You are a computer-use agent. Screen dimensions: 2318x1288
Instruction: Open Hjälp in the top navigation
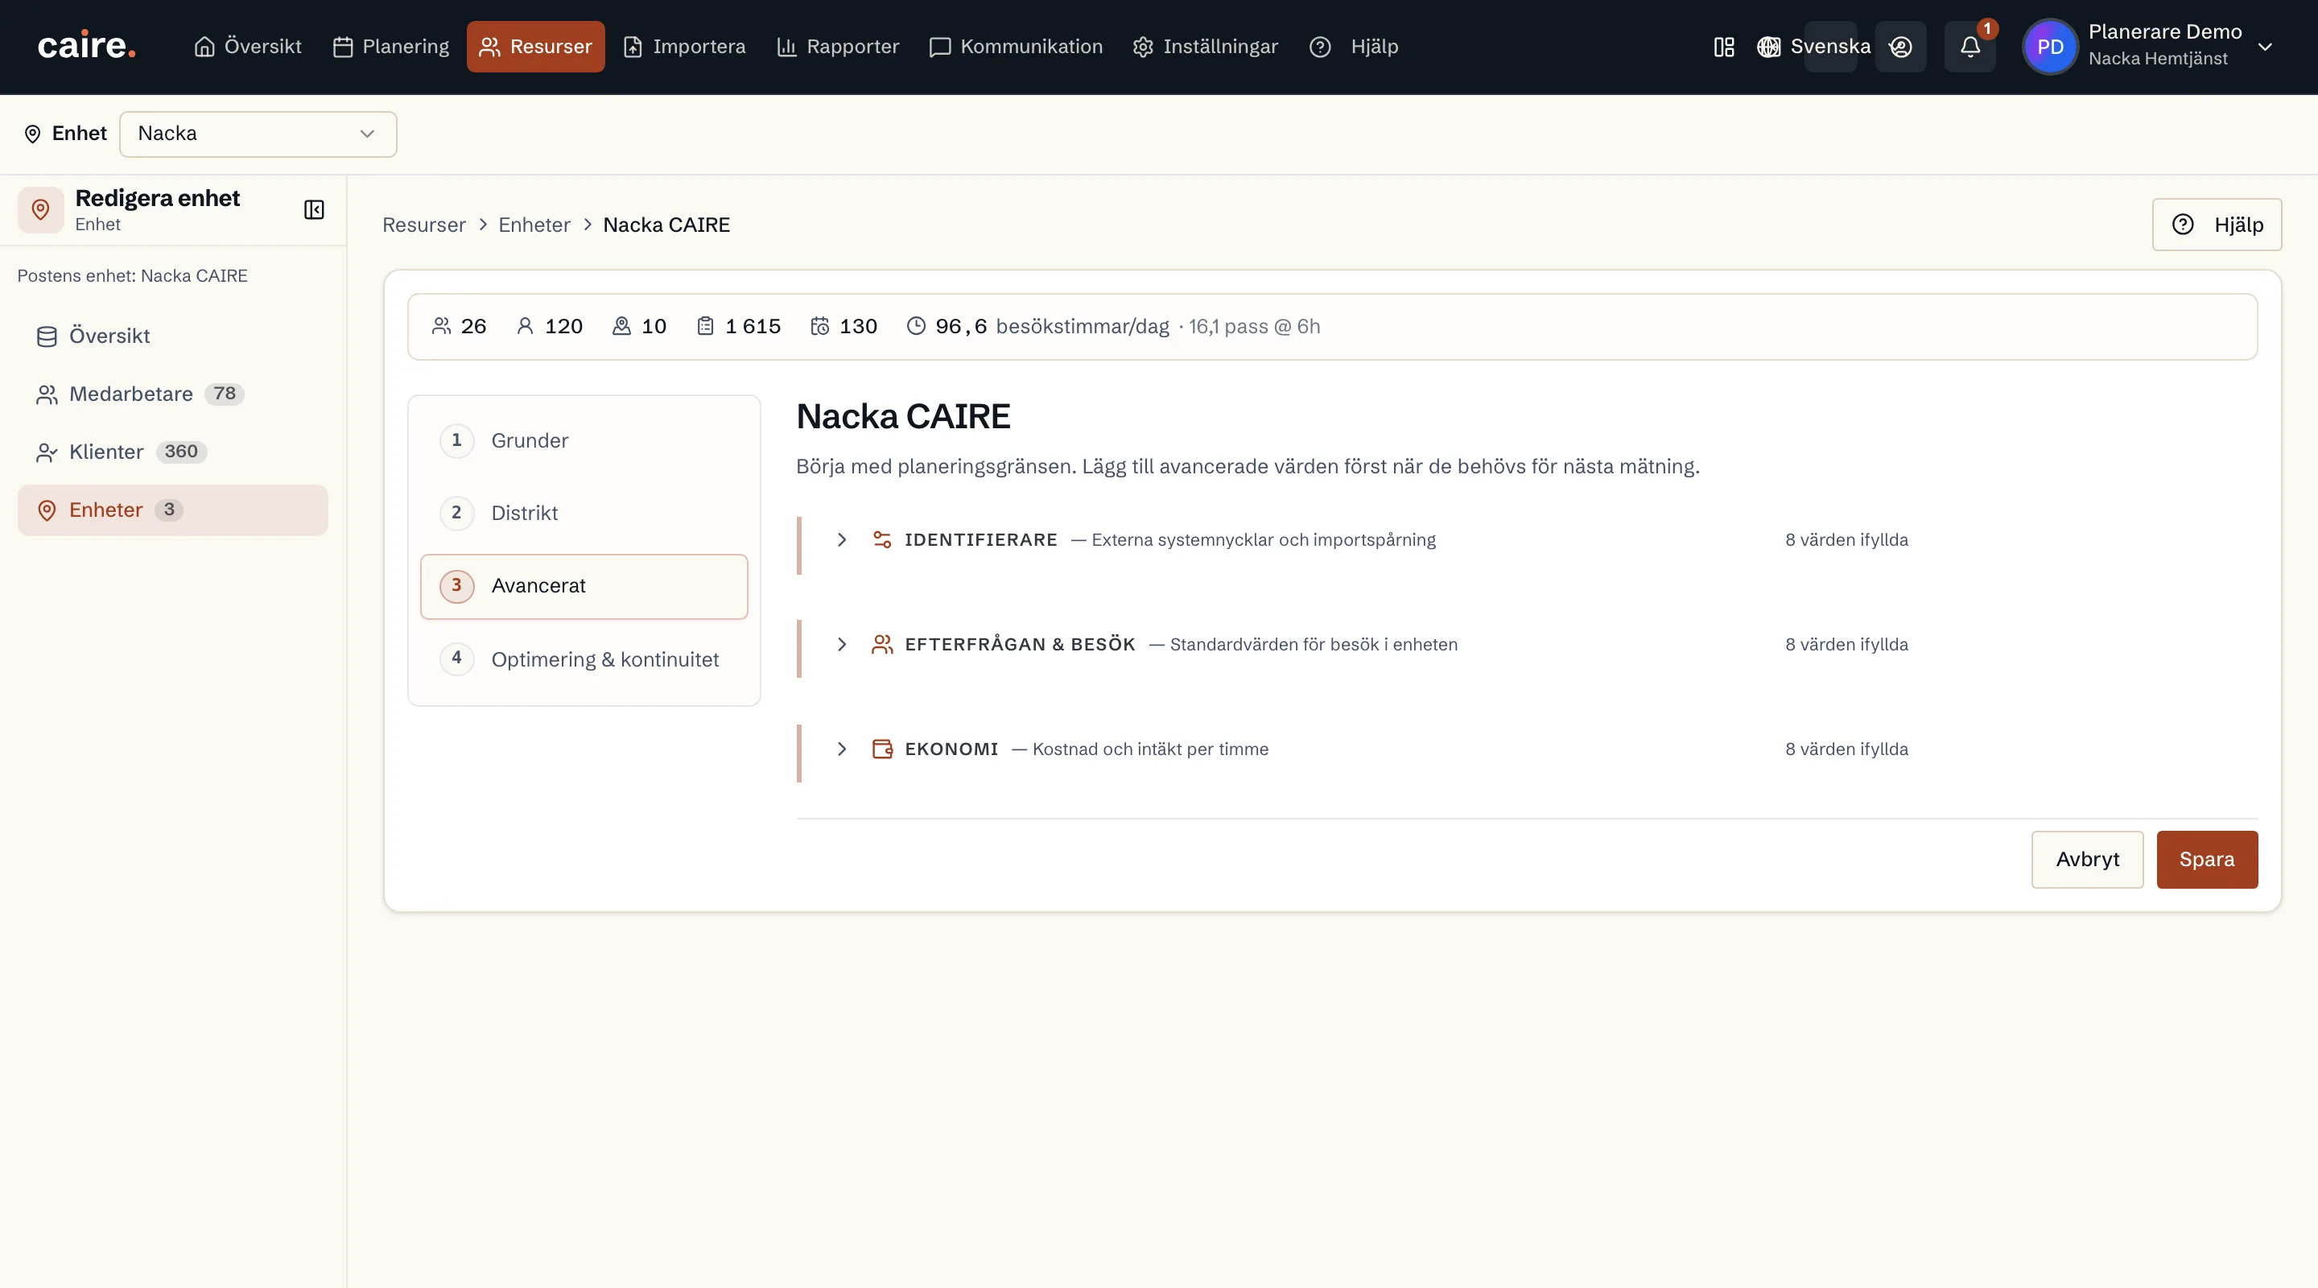(x=1355, y=47)
